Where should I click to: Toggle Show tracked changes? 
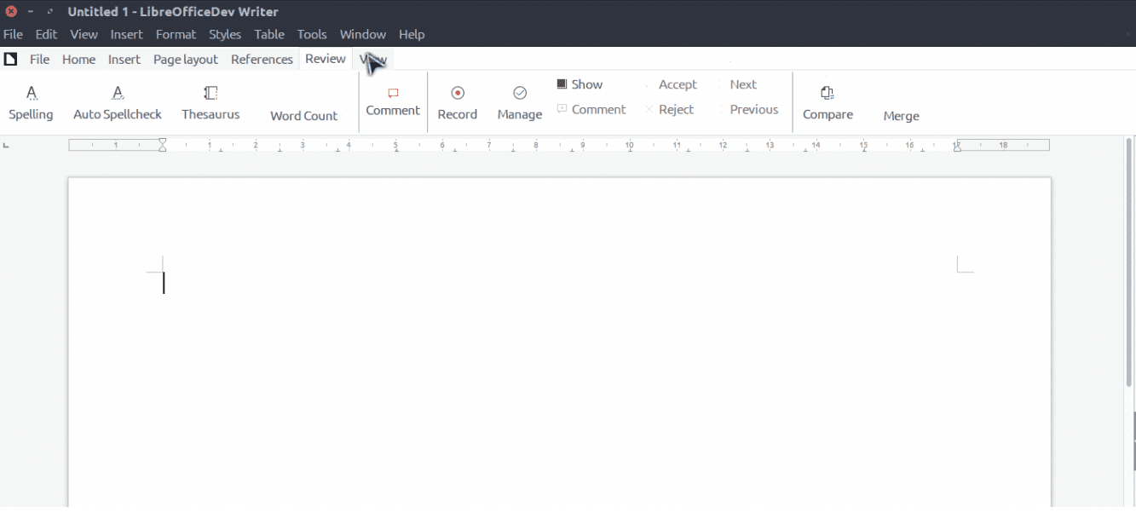[580, 84]
